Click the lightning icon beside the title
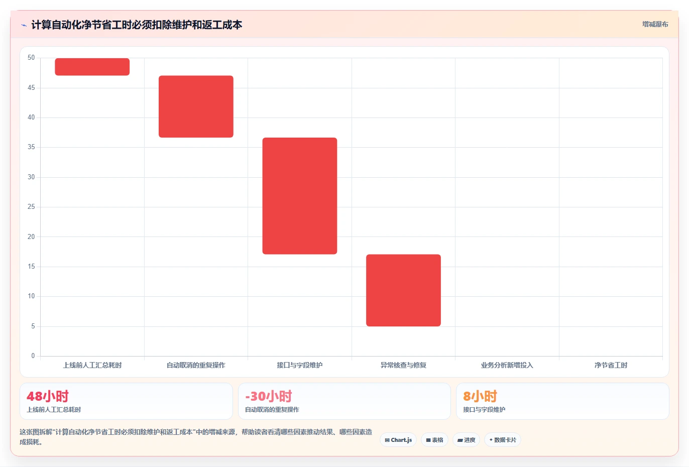 24,25
